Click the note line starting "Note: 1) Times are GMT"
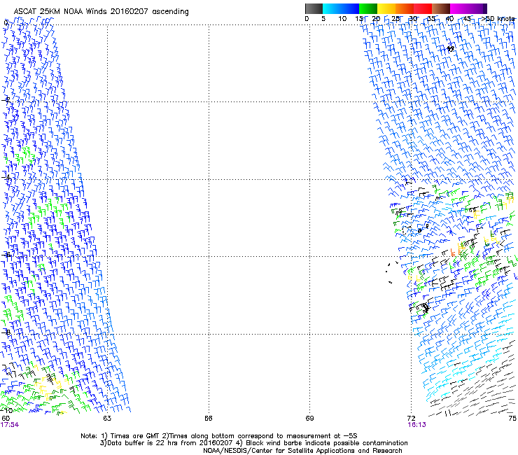The height and width of the screenshot is (455, 518). click(219, 436)
